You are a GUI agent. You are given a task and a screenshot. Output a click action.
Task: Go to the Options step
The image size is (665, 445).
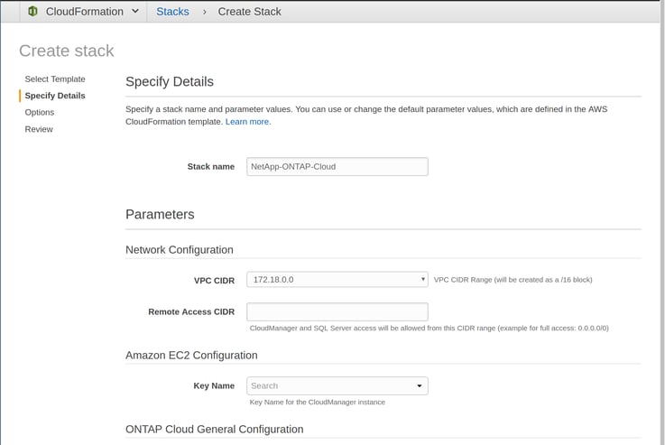[x=40, y=113]
